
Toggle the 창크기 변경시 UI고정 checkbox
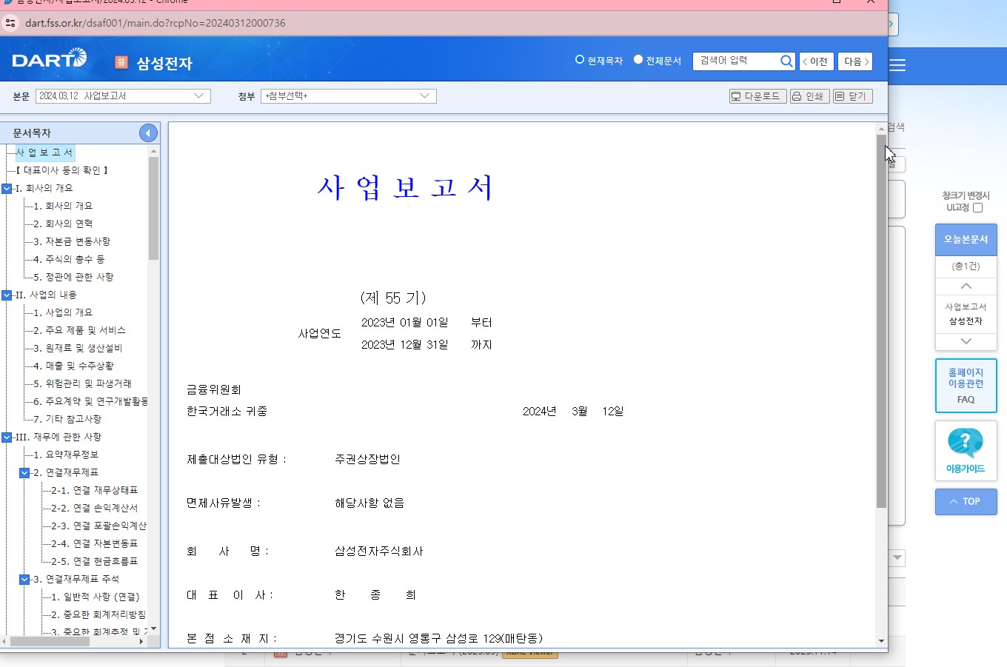tap(977, 208)
